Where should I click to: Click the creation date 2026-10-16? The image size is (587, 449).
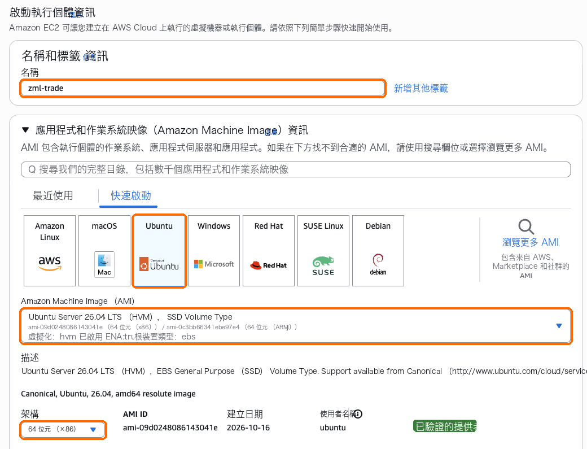point(248,428)
